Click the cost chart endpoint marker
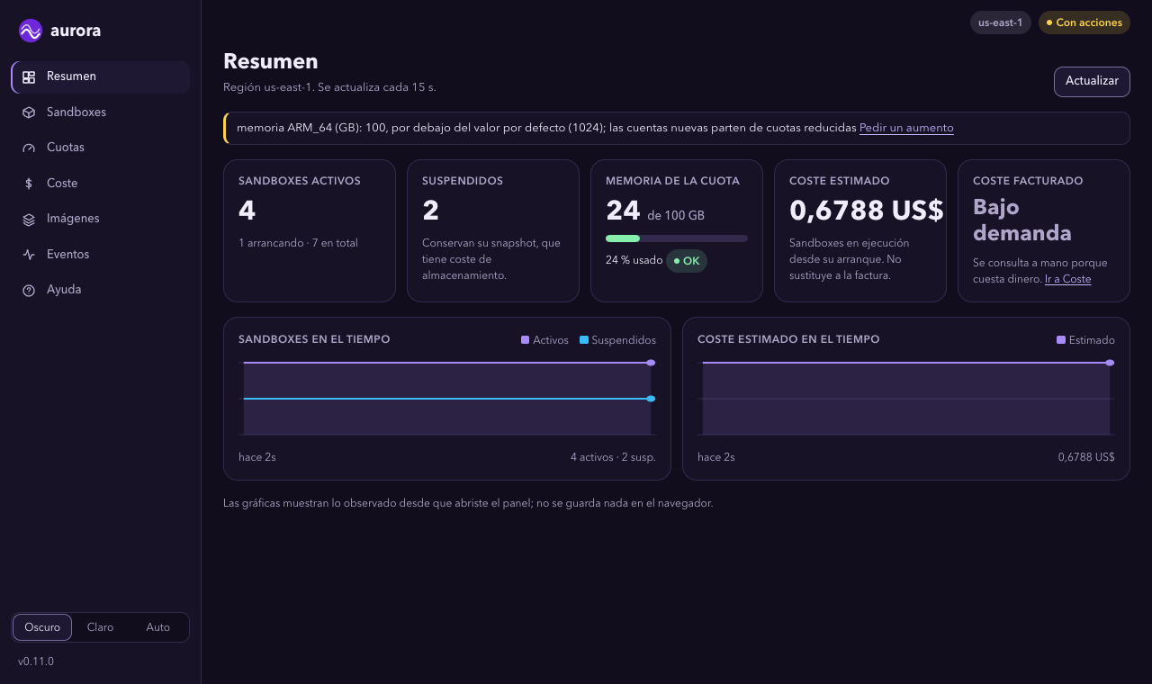This screenshot has width=1152, height=684. 1110,363
